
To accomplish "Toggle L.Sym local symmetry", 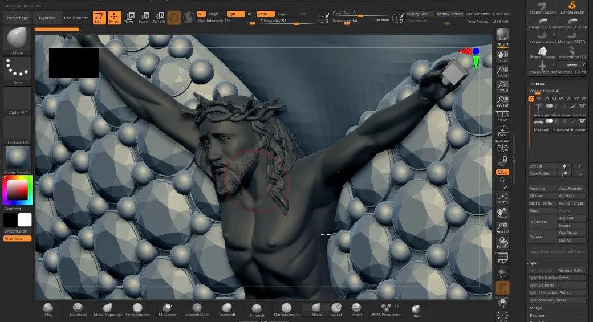I will [x=502, y=146].
